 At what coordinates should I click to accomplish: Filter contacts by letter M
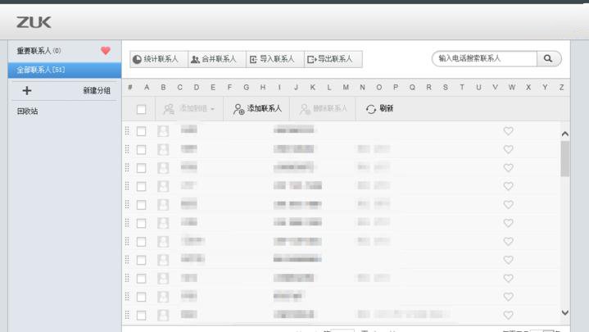pyautogui.click(x=346, y=87)
